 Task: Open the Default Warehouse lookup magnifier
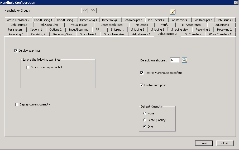(184, 60)
